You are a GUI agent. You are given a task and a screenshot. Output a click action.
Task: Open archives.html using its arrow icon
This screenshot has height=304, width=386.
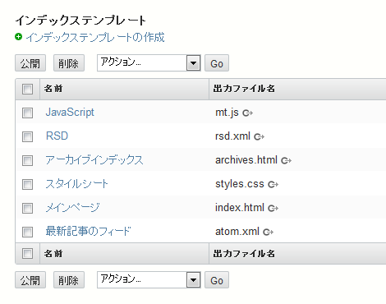point(286,160)
